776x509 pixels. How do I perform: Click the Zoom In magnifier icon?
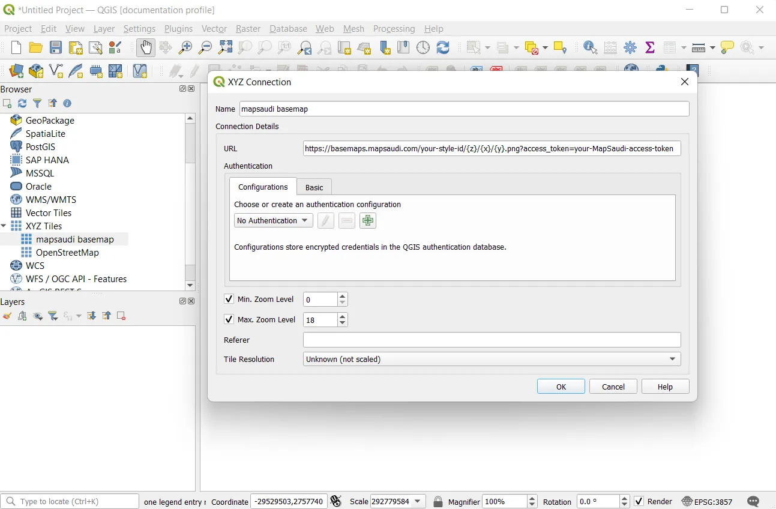coord(185,48)
